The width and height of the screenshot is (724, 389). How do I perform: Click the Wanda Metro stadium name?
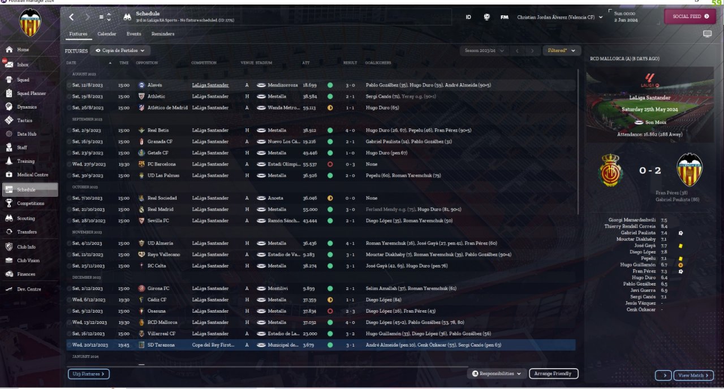(x=285, y=107)
